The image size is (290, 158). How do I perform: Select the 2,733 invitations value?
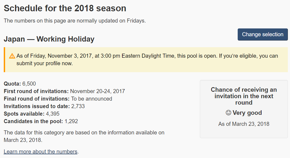pos(78,106)
